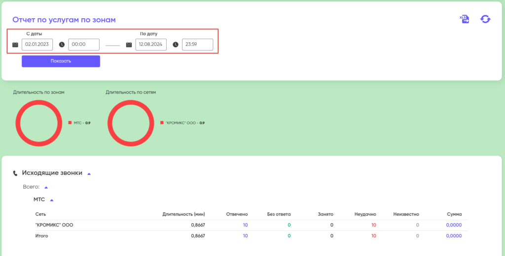The height and width of the screenshot is (256, 505).
Task: Click the start time field 00:00
Action: click(84, 45)
